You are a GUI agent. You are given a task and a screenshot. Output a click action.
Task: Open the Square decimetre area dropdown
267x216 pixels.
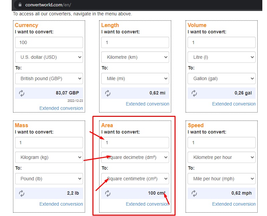click(135, 157)
